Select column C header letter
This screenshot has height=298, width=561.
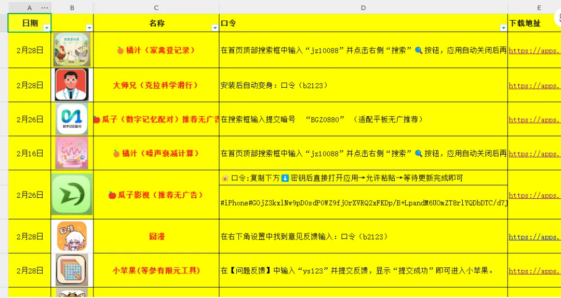[x=156, y=8]
